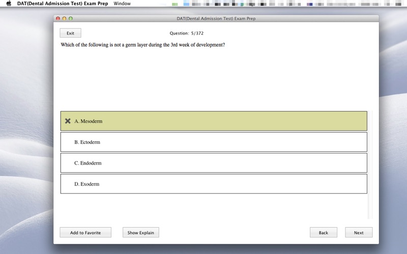Image resolution: width=407 pixels, height=254 pixels.
Task: Zoom the exam prep window
Action: point(71,18)
